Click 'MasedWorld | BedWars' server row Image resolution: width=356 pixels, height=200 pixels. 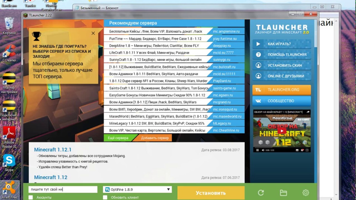(174, 116)
